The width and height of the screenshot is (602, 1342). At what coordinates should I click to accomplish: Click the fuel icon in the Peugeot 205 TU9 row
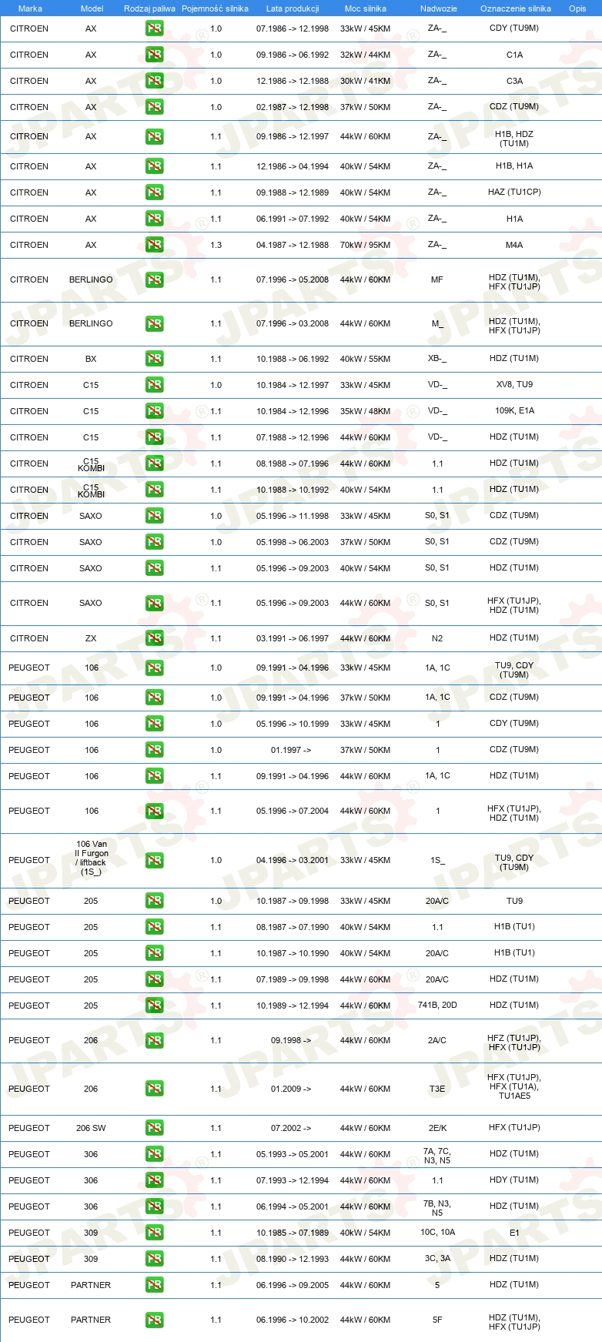[x=154, y=901]
